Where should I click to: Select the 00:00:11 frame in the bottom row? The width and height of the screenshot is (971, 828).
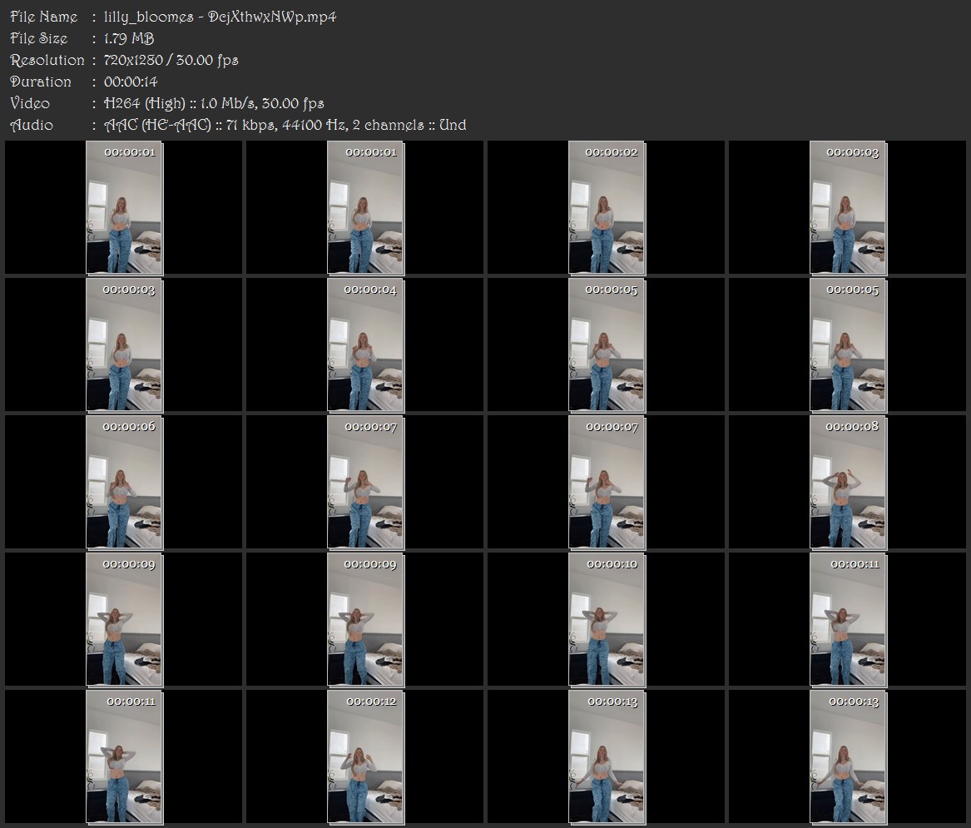(125, 757)
